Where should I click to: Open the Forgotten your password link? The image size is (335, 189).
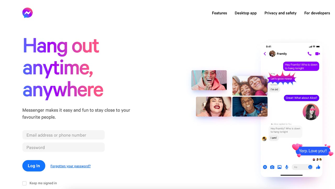coord(70,166)
